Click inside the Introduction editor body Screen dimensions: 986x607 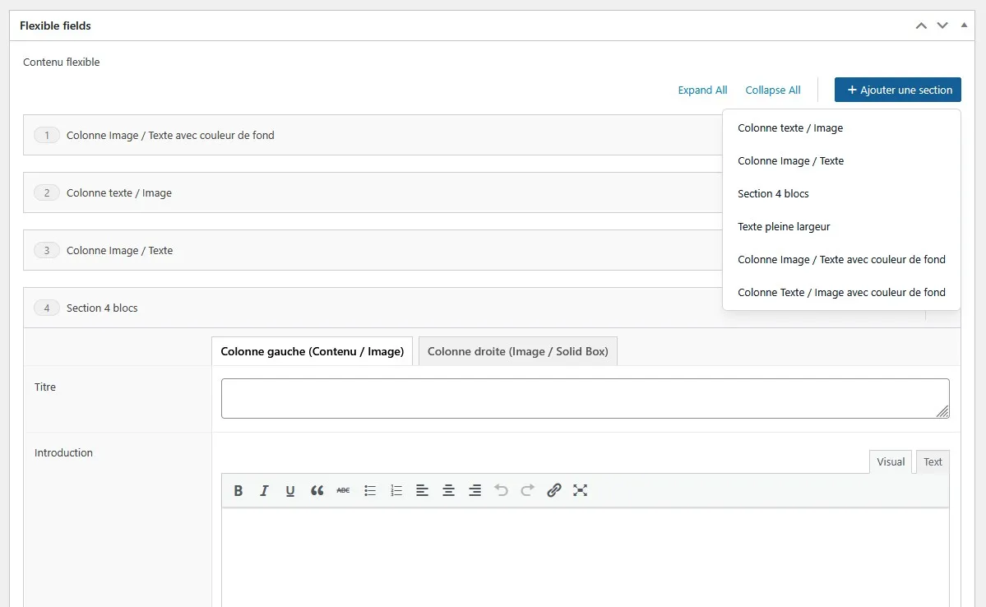point(586,558)
